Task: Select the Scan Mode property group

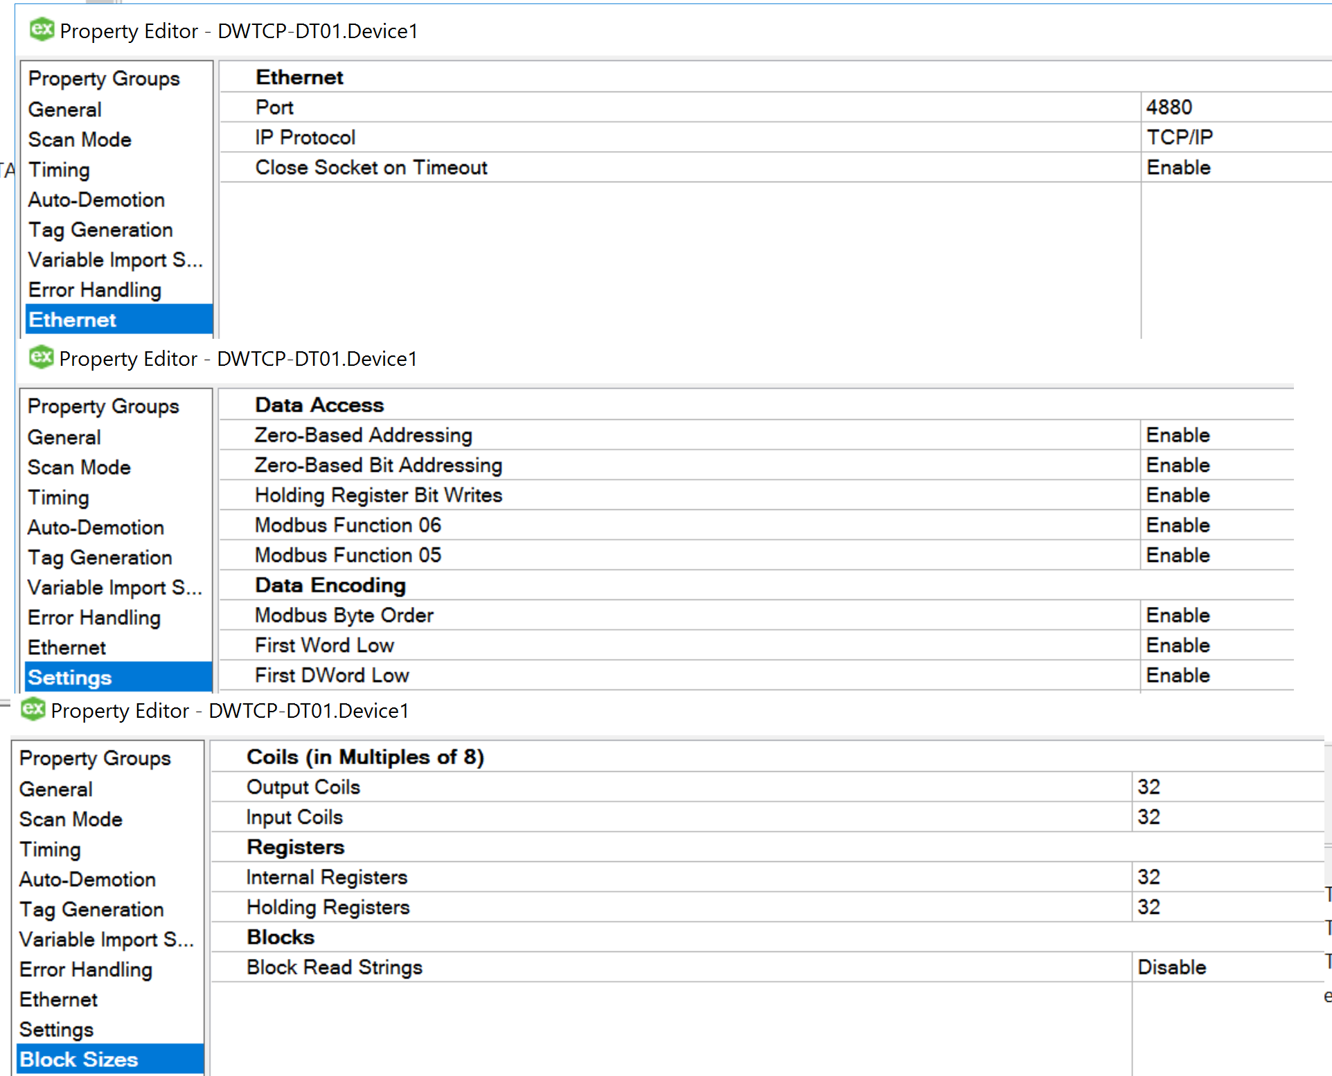Action: (x=80, y=139)
